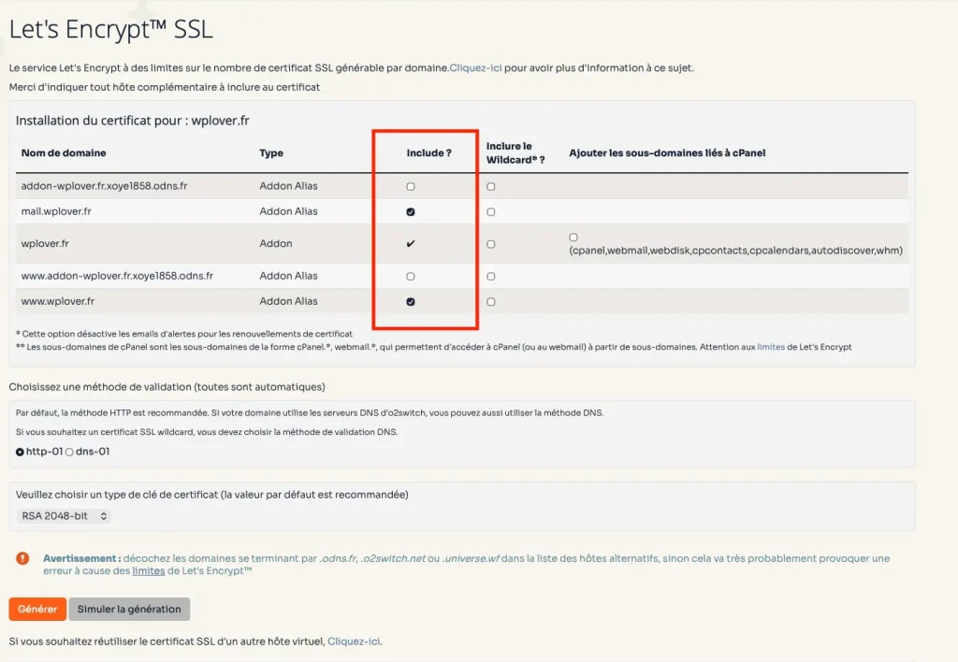This screenshot has width=958, height=662.
Task: Check the cPanel subdomains box for wplover.fr
Action: point(573,237)
